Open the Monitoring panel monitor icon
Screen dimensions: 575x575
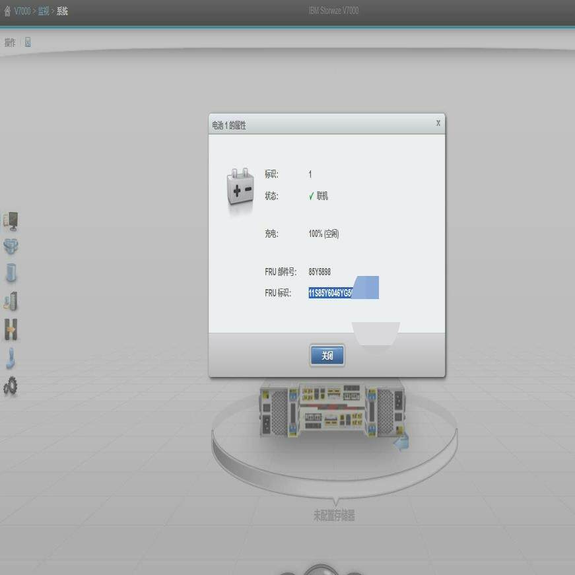click(x=11, y=220)
